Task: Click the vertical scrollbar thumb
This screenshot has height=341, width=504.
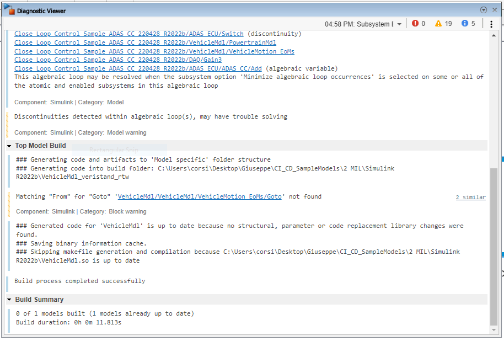Action: [x=494, y=247]
